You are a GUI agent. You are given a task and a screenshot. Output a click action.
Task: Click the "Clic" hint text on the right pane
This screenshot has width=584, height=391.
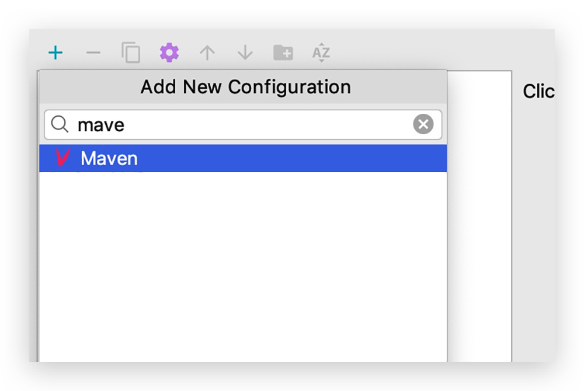[x=538, y=92]
